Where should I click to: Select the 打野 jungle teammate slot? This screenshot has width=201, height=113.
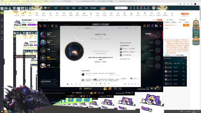tap(49, 35)
